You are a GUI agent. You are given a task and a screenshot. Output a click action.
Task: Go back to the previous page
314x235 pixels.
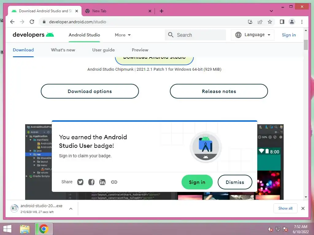[x=12, y=22]
